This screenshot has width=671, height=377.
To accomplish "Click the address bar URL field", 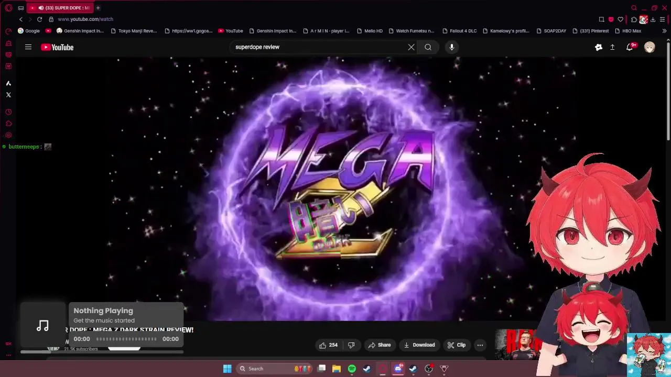I will (x=85, y=19).
